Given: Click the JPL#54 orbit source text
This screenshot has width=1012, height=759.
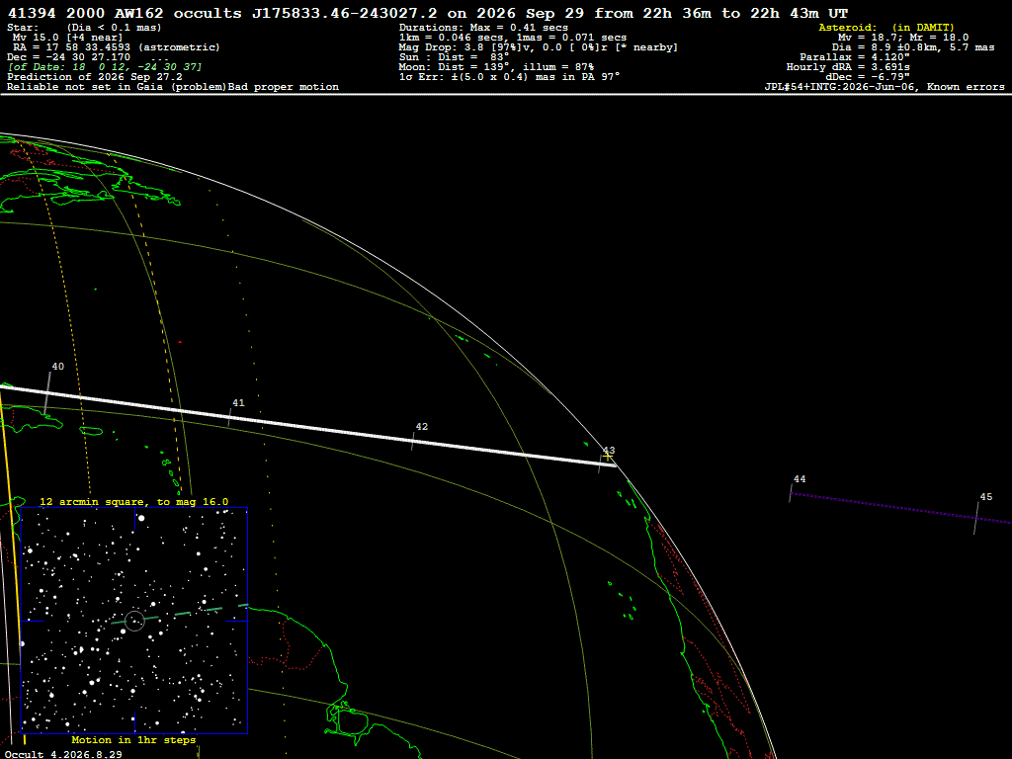Looking at the screenshot, I should [x=885, y=87].
